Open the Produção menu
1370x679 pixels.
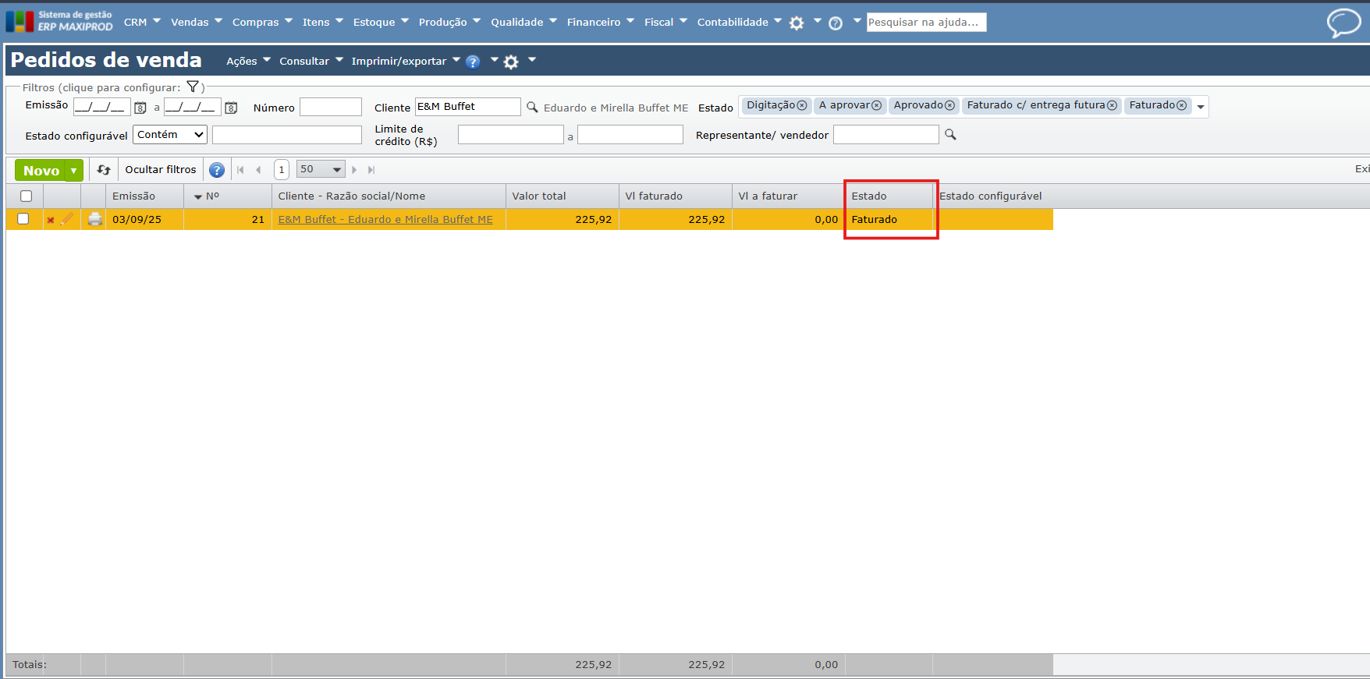click(x=449, y=22)
